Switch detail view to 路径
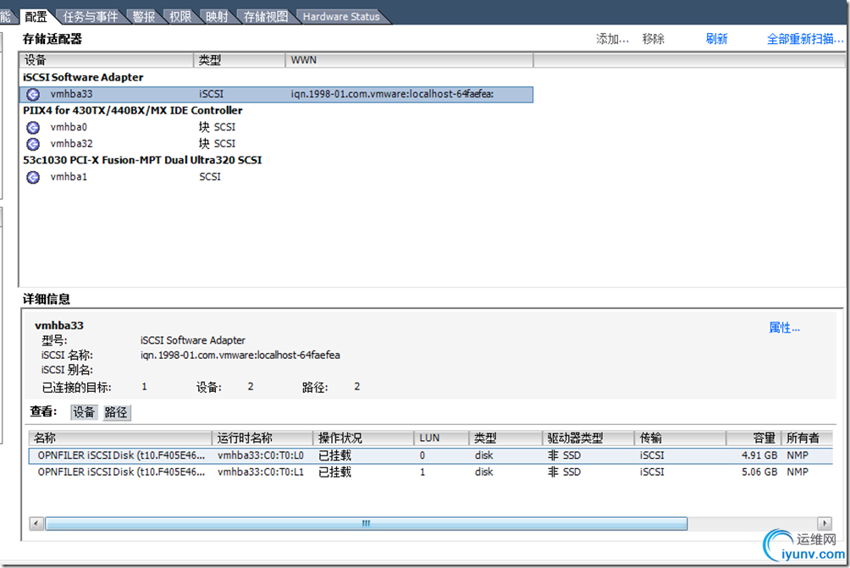850x568 pixels. (x=116, y=412)
